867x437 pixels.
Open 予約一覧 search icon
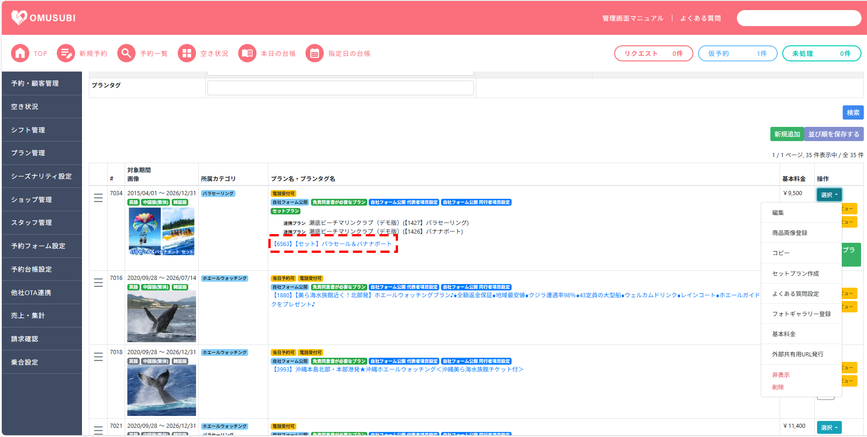(126, 54)
